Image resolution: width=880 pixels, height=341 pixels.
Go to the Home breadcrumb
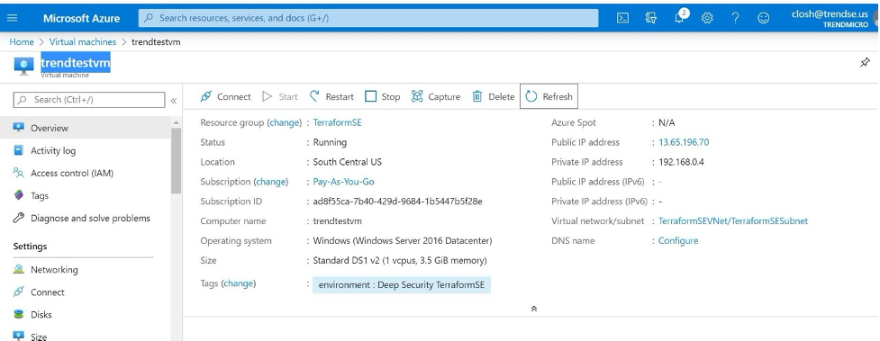22,42
